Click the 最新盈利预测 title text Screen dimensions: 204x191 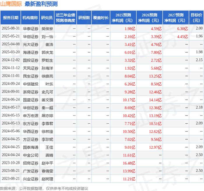tap(41, 4)
